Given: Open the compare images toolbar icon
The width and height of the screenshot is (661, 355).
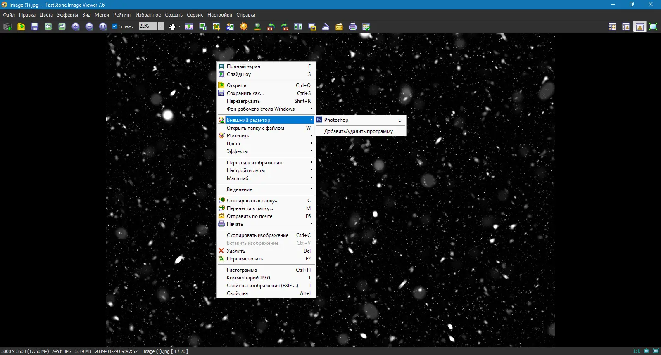Looking at the screenshot, I should pos(298,26).
